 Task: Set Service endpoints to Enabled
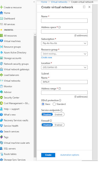point(58,114)
